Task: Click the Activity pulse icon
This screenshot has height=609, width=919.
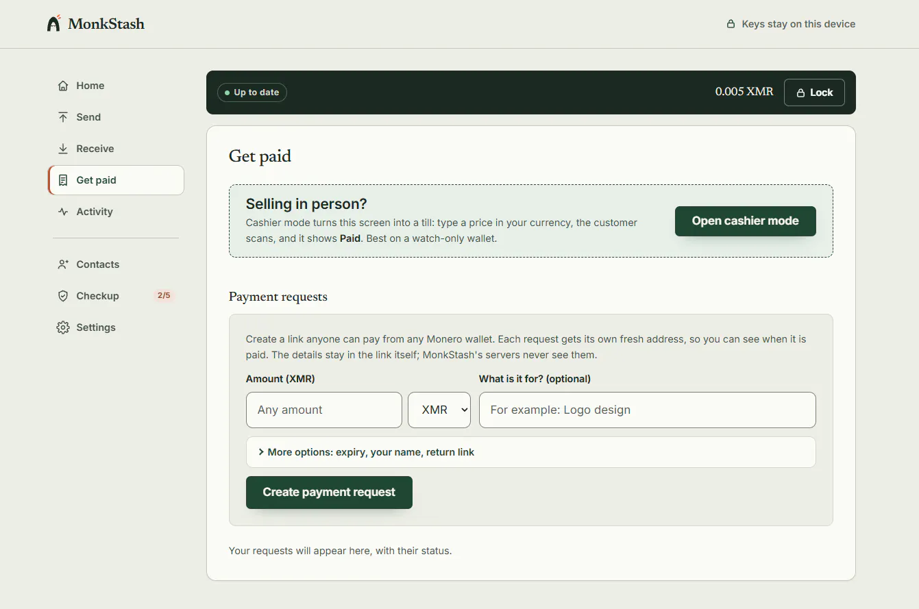Action: click(x=63, y=212)
